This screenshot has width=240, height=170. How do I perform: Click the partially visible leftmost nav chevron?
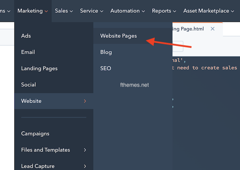tap(9, 11)
